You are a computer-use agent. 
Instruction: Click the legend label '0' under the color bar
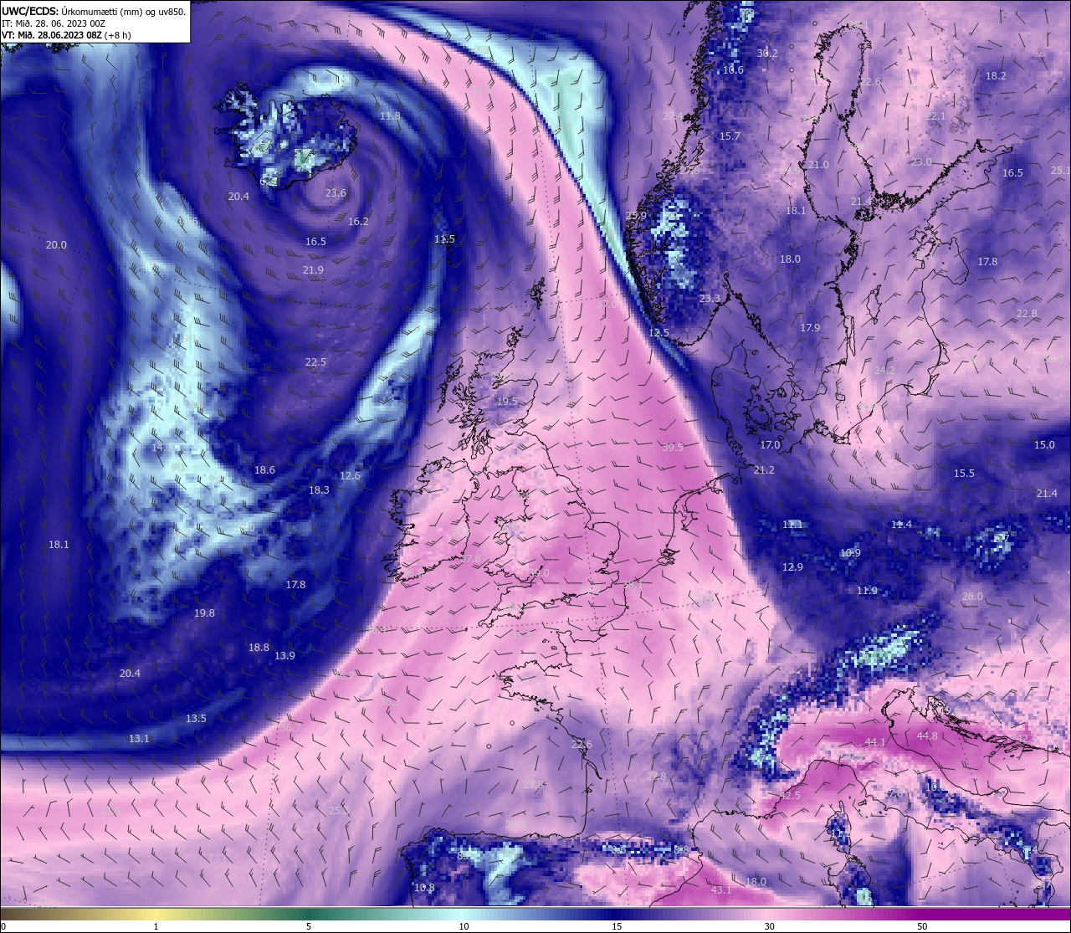tap(3, 926)
